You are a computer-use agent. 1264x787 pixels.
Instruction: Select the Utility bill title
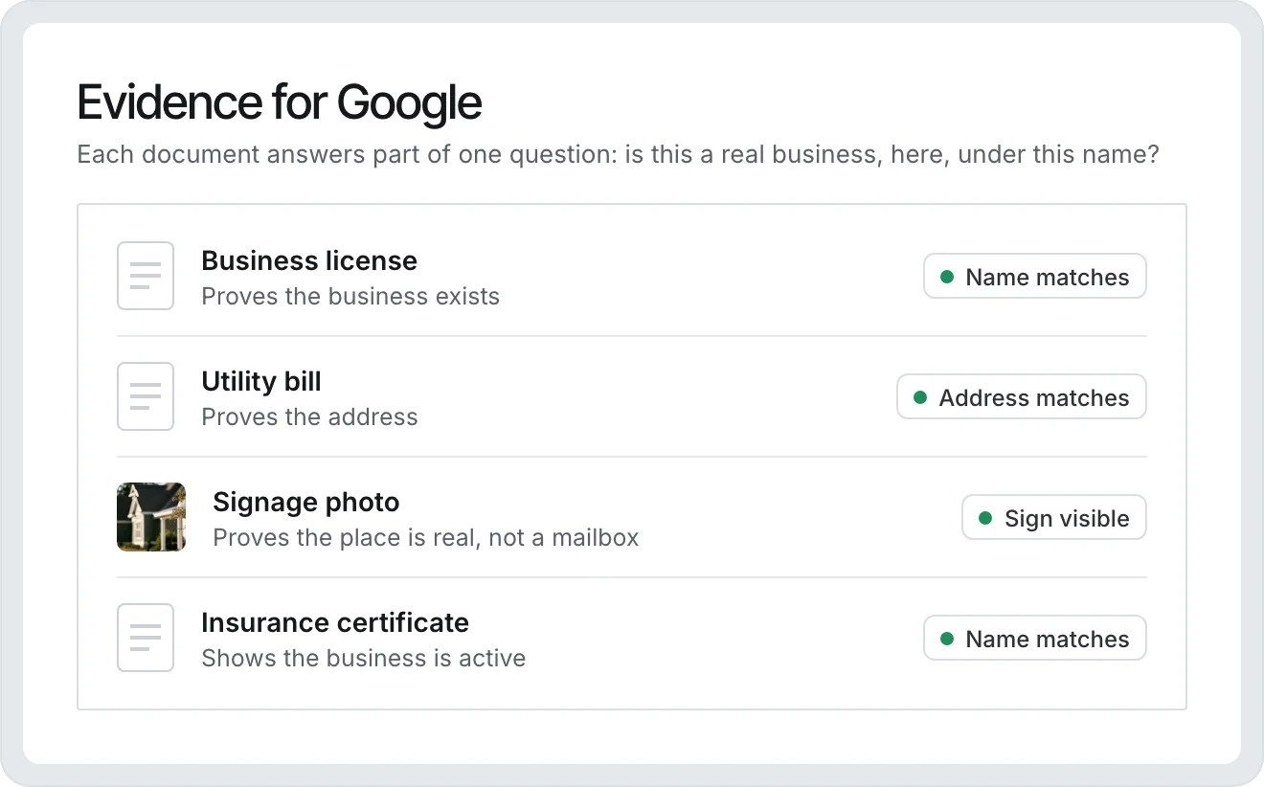[x=261, y=381]
